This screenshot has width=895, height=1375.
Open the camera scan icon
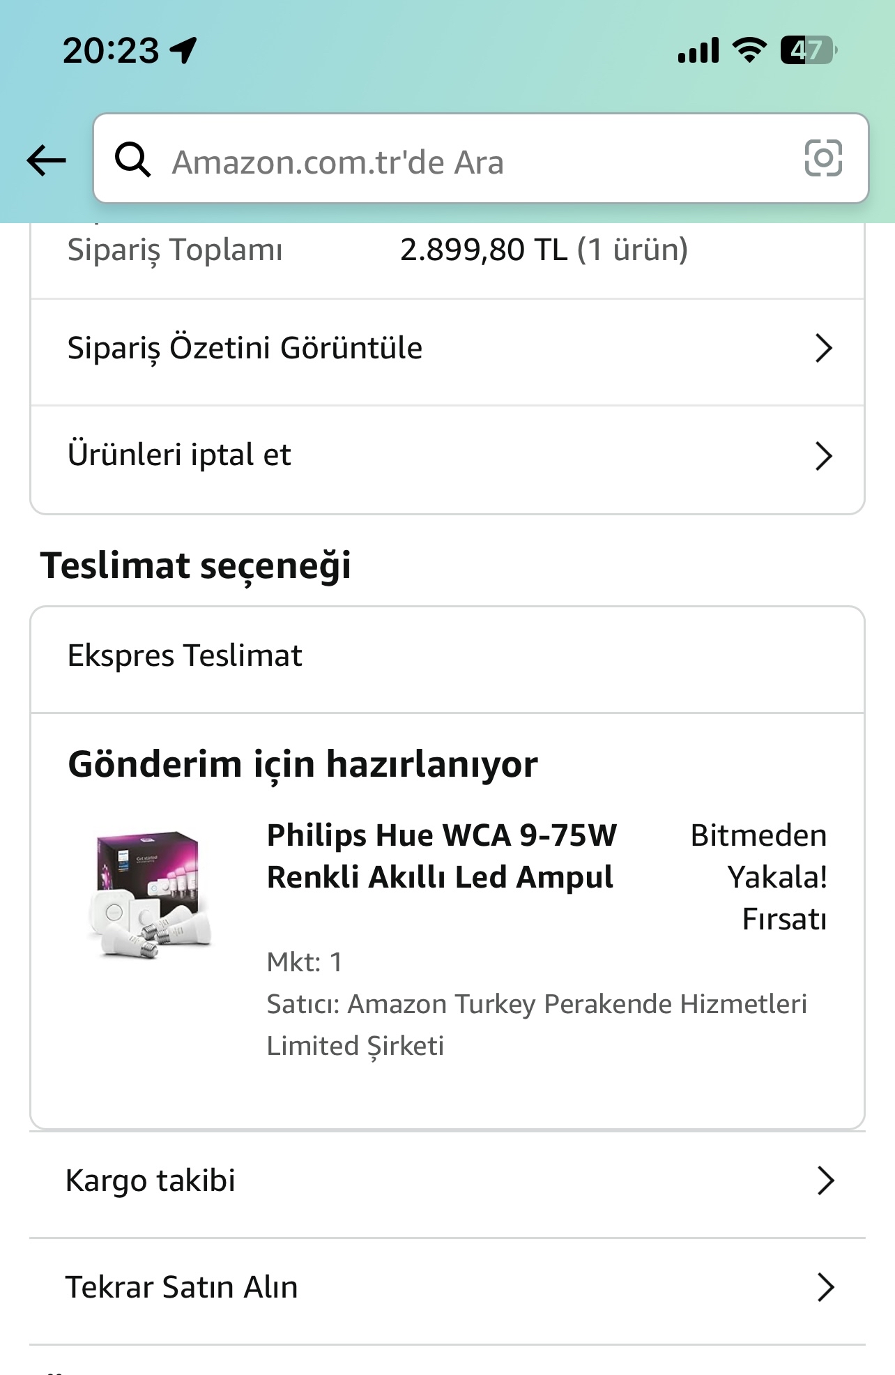tap(823, 158)
